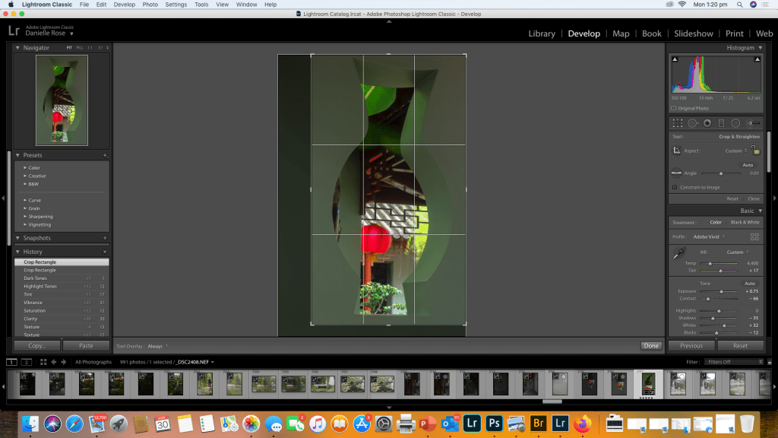Viewport: 778px width, 438px height.
Task: Switch to the Library module
Action: click(x=541, y=33)
